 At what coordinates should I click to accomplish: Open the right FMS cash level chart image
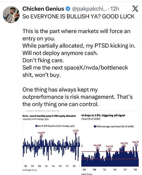[x=110, y=143]
